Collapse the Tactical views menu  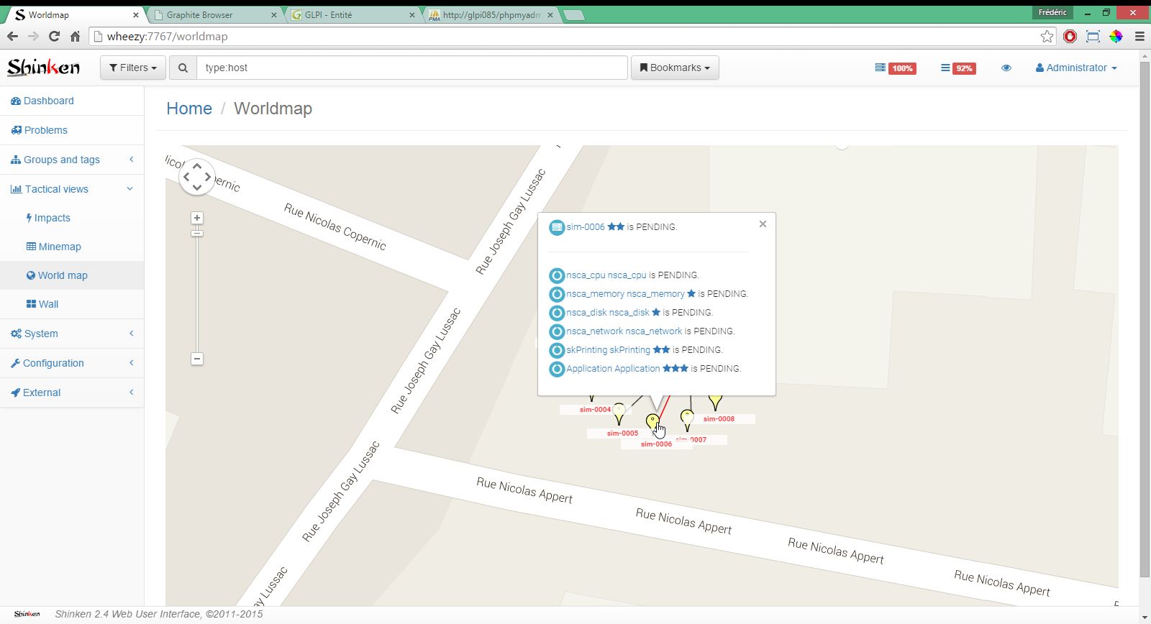[72, 189]
